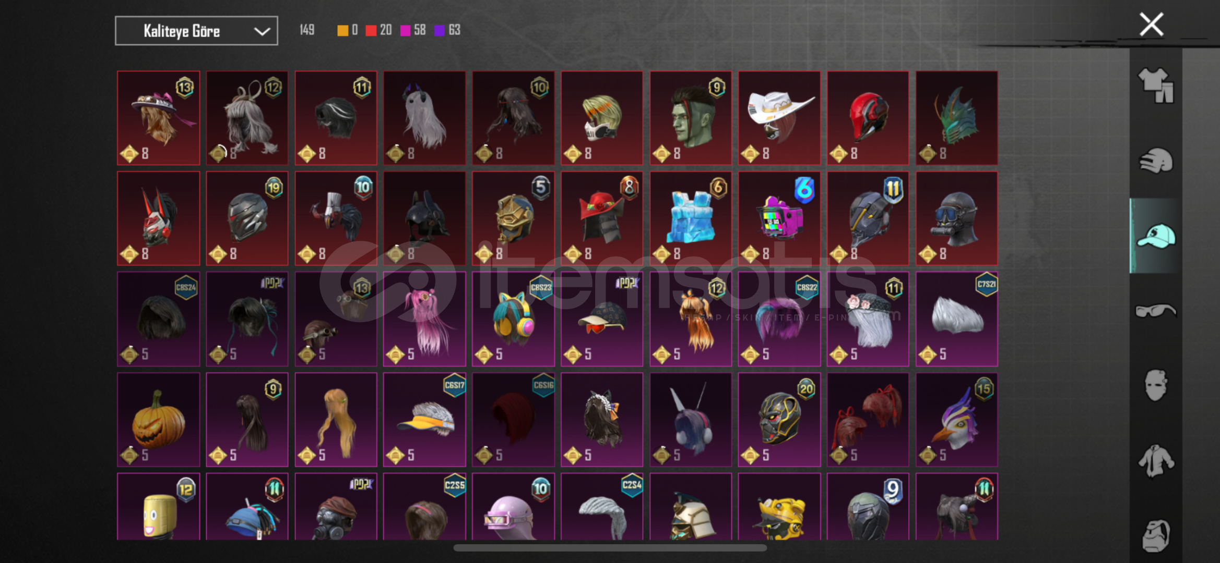
Task: Select the white cowboy hat item
Action: (779, 118)
